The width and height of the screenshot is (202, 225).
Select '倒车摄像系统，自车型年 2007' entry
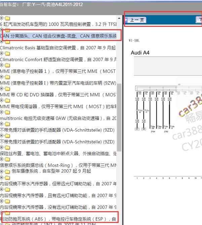pyautogui.click(x=51, y=171)
